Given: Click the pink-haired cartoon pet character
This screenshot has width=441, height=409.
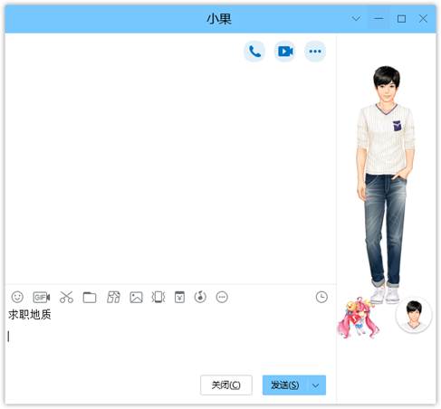Looking at the screenshot, I should [359, 318].
